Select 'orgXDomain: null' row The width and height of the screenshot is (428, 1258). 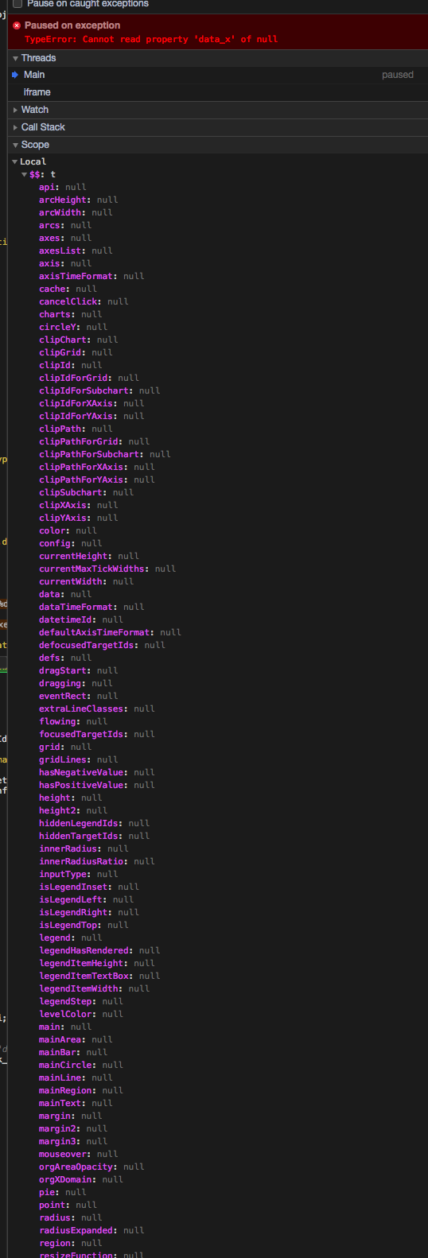coord(81,1179)
